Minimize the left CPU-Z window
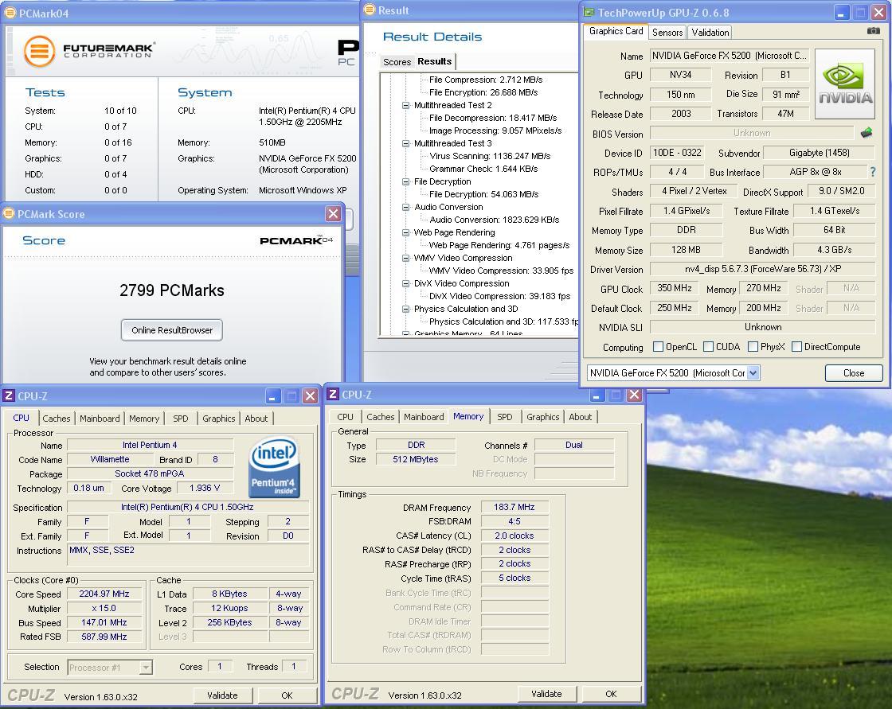Viewport: 892px width, 709px height. 273,395
